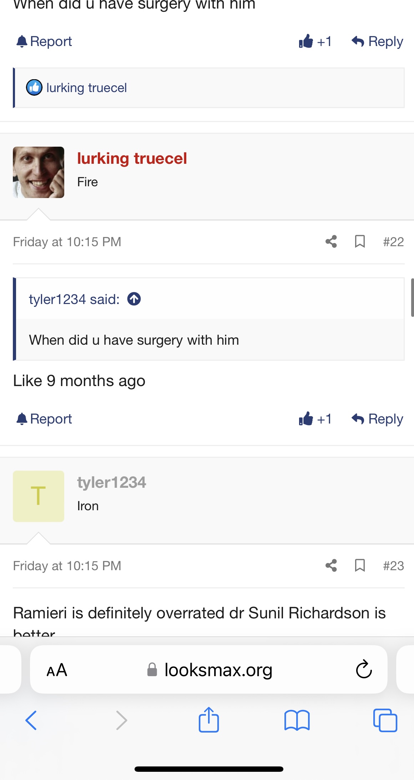Viewport: 414px width, 780px height.
Task: Go back to previous page
Action: 31,720
